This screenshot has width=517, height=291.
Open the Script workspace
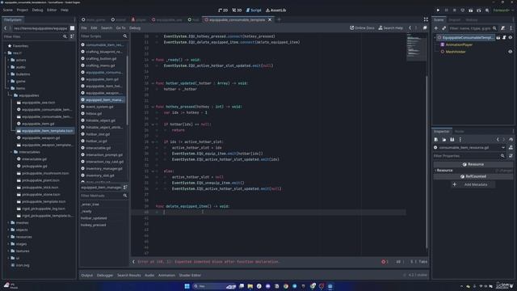254,11
